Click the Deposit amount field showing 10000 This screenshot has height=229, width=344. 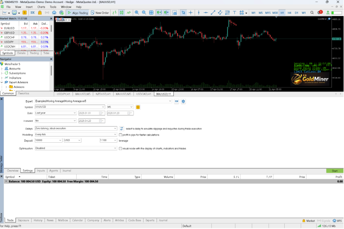point(48,140)
